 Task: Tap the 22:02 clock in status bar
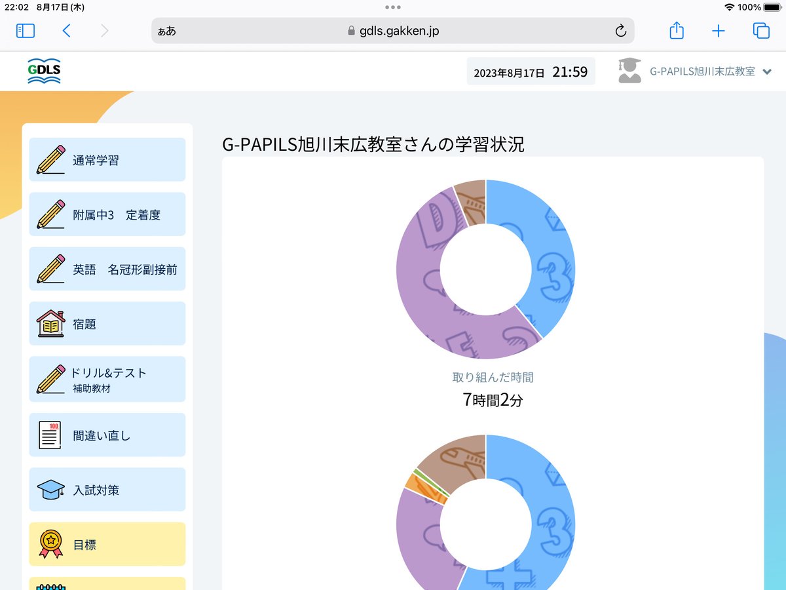[x=16, y=7]
